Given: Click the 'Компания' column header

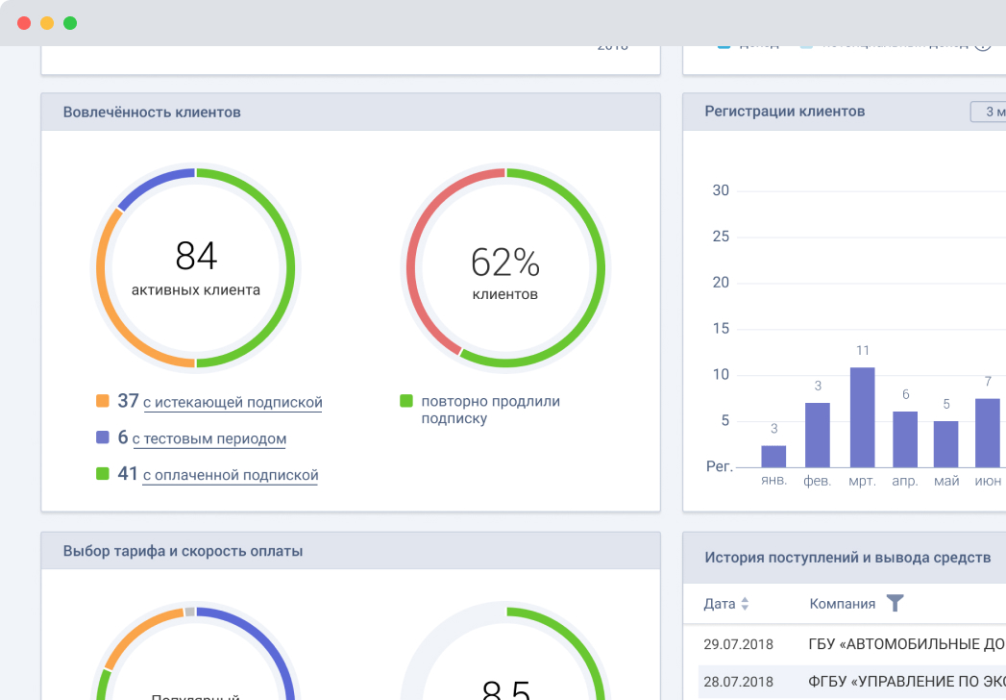Looking at the screenshot, I should pyautogui.click(x=843, y=604).
